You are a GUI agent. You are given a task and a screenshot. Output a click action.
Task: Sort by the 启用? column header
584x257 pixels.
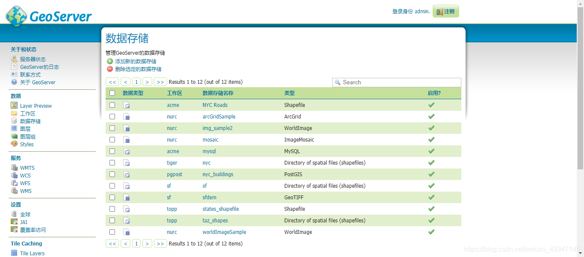[434, 93]
